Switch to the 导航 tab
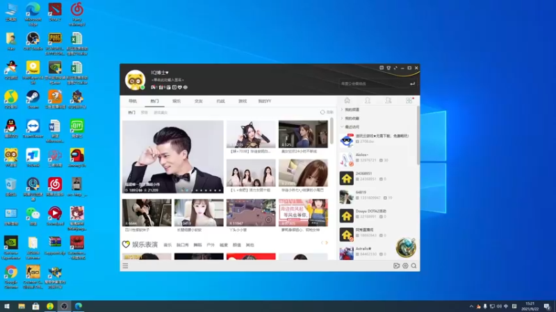The width and height of the screenshot is (556, 312). pyautogui.click(x=133, y=101)
